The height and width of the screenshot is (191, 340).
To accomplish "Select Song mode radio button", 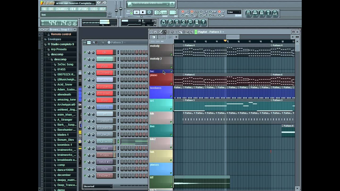I will [131, 13].
